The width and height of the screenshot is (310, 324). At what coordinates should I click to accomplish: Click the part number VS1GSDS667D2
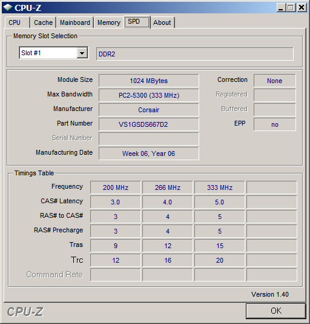149,124
